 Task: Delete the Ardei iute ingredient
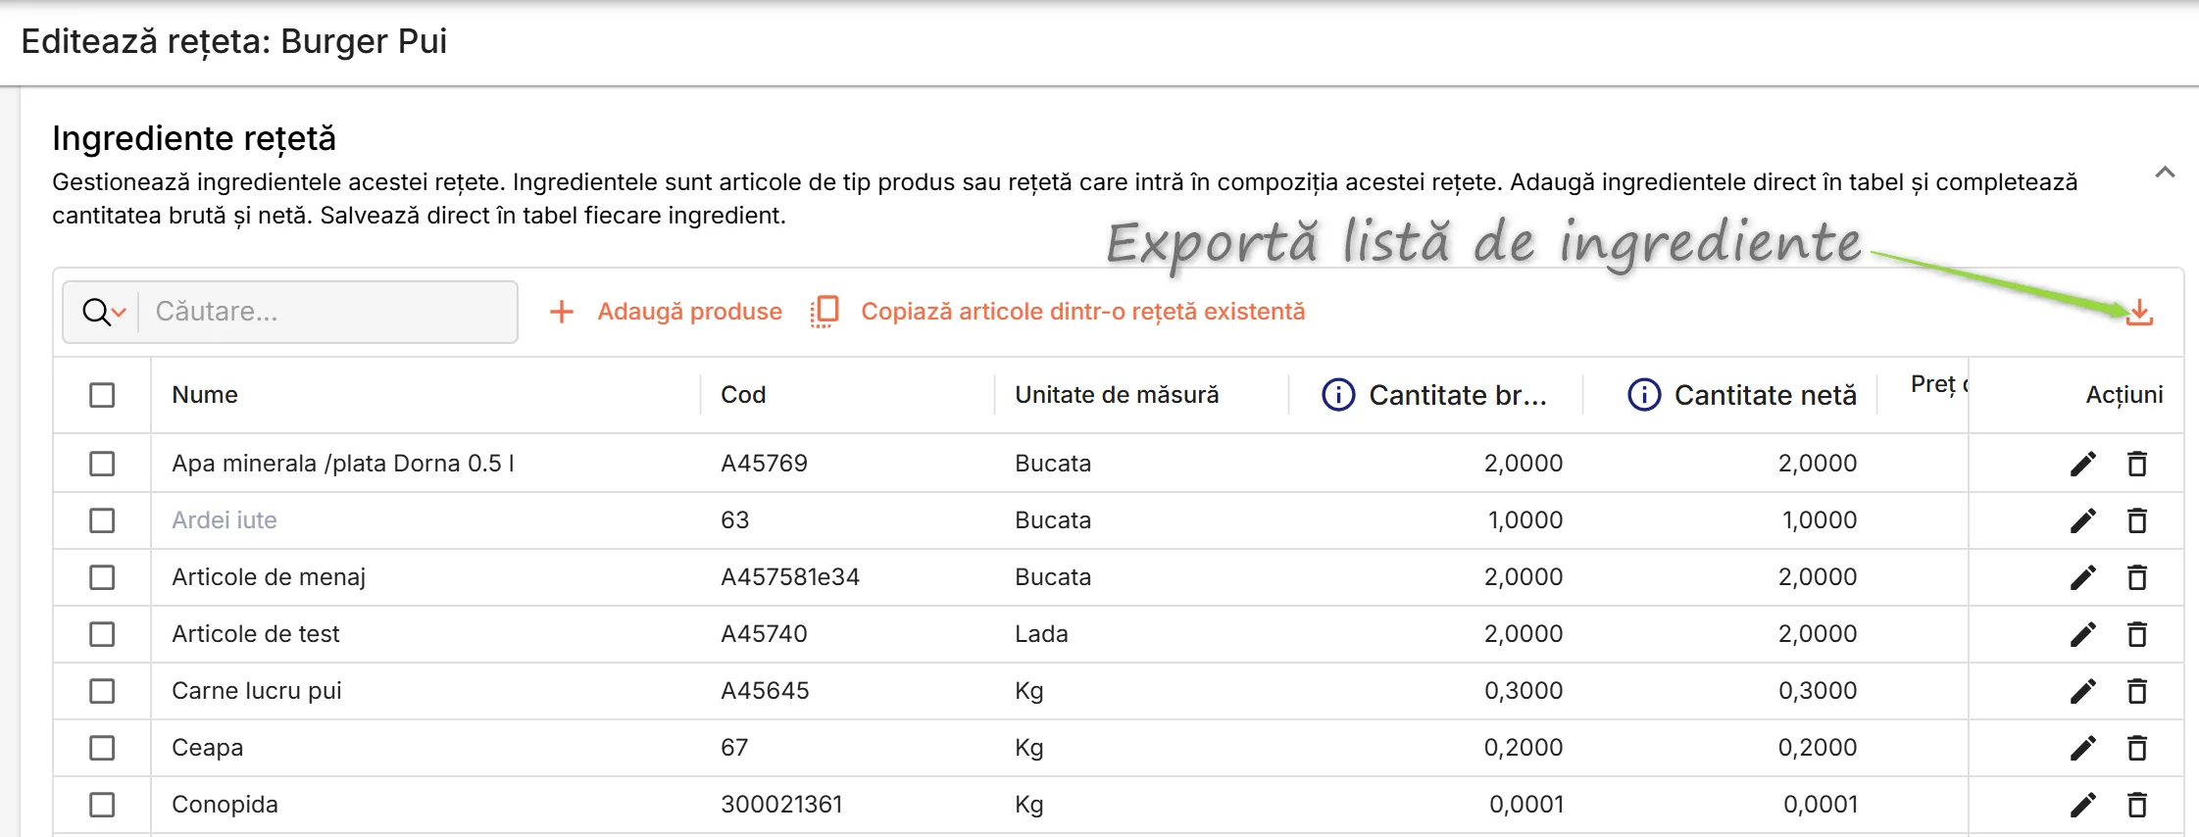pos(2137,520)
